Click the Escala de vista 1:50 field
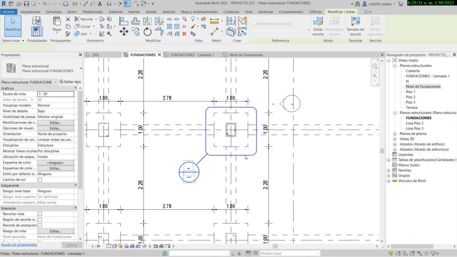This screenshot has width=457, height=257. (55, 94)
